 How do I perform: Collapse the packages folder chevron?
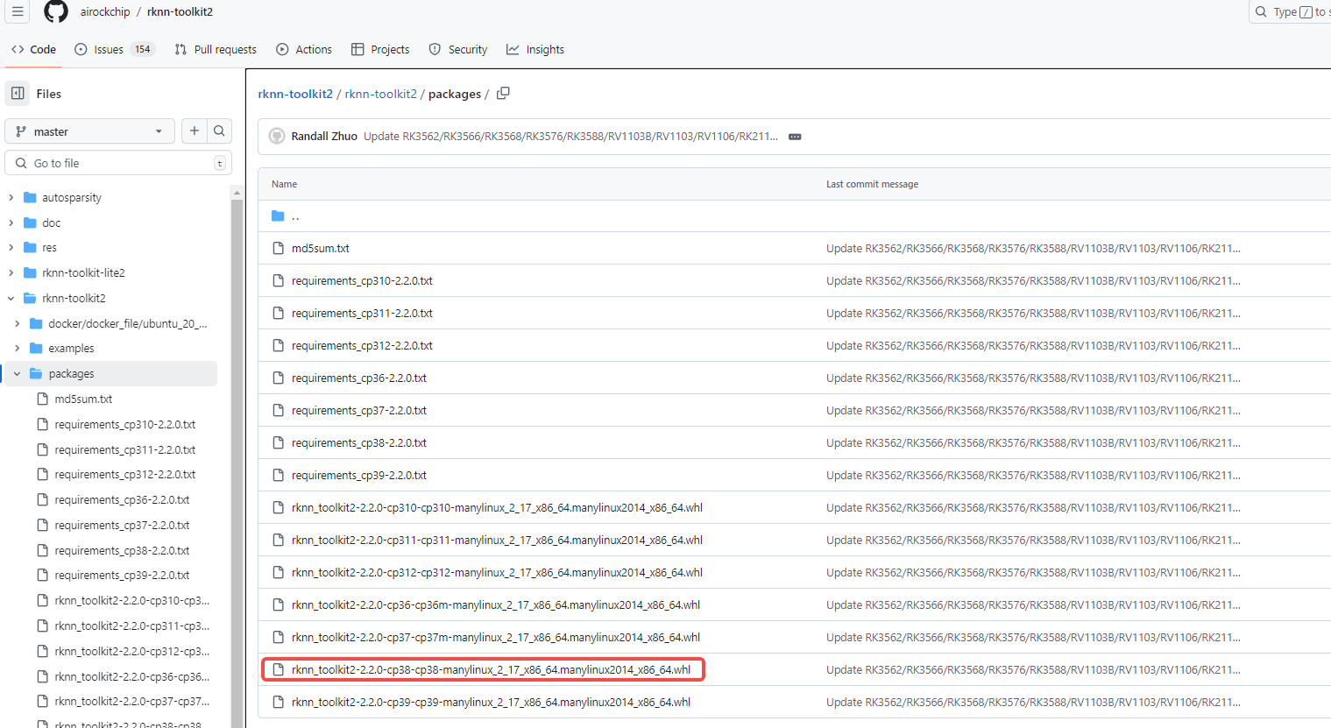(x=17, y=373)
